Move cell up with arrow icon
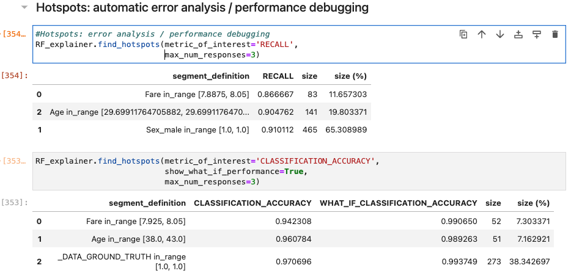The height and width of the screenshot is (279, 571). click(x=482, y=34)
